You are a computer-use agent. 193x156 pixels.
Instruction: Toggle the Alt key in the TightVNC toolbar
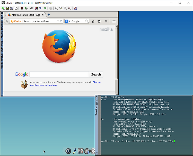point(45,8)
